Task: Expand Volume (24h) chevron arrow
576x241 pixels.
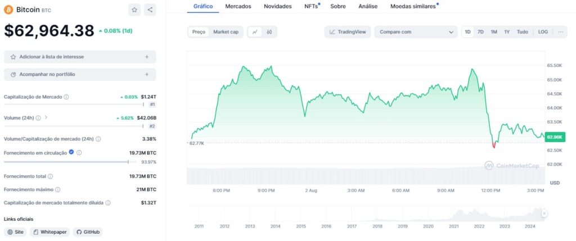Action: pyautogui.click(x=46, y=117)
